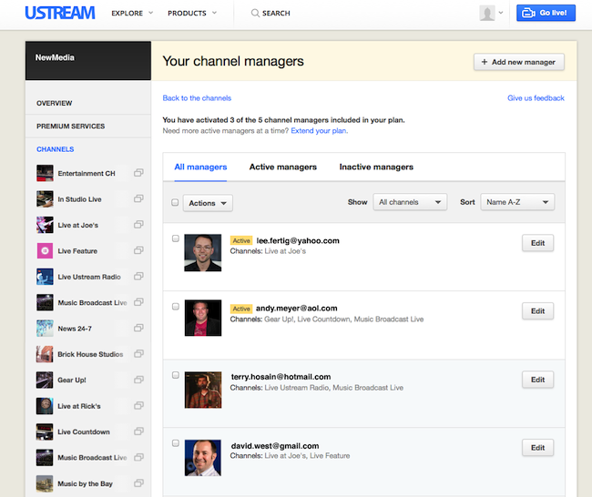Open the Show All channels dropdown
Viewport: 592px width, 497px height.
[410, 202]
